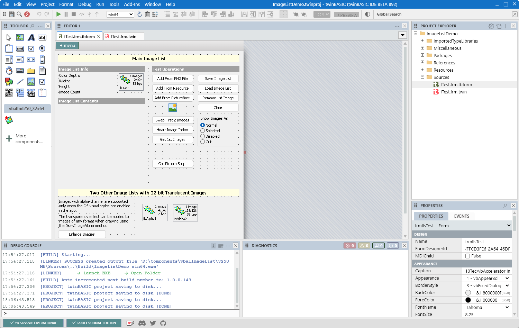Select the TextBox tool in the Toolbox
519x328 pixels.
(x=42, y=37)
